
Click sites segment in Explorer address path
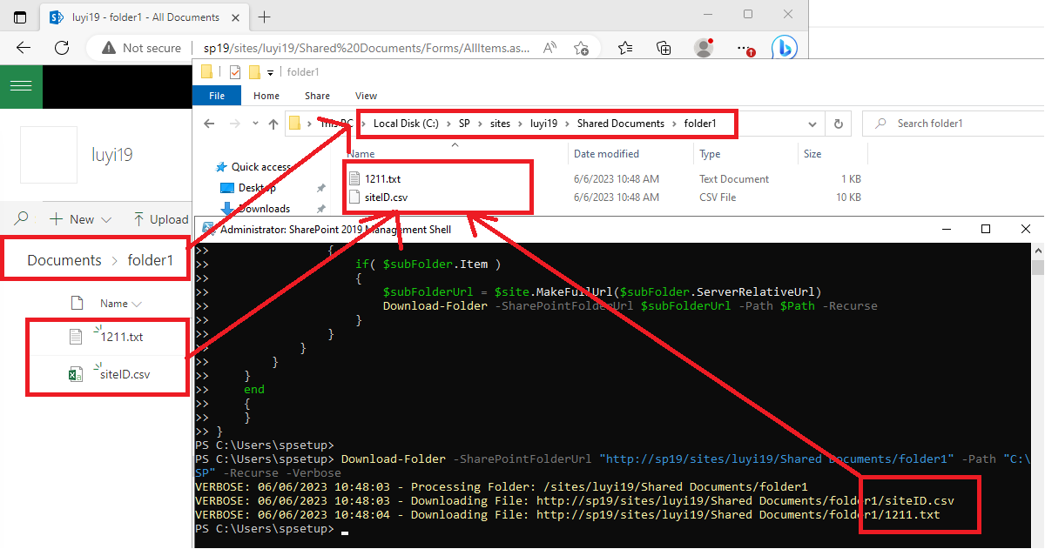tap(500, 124)
